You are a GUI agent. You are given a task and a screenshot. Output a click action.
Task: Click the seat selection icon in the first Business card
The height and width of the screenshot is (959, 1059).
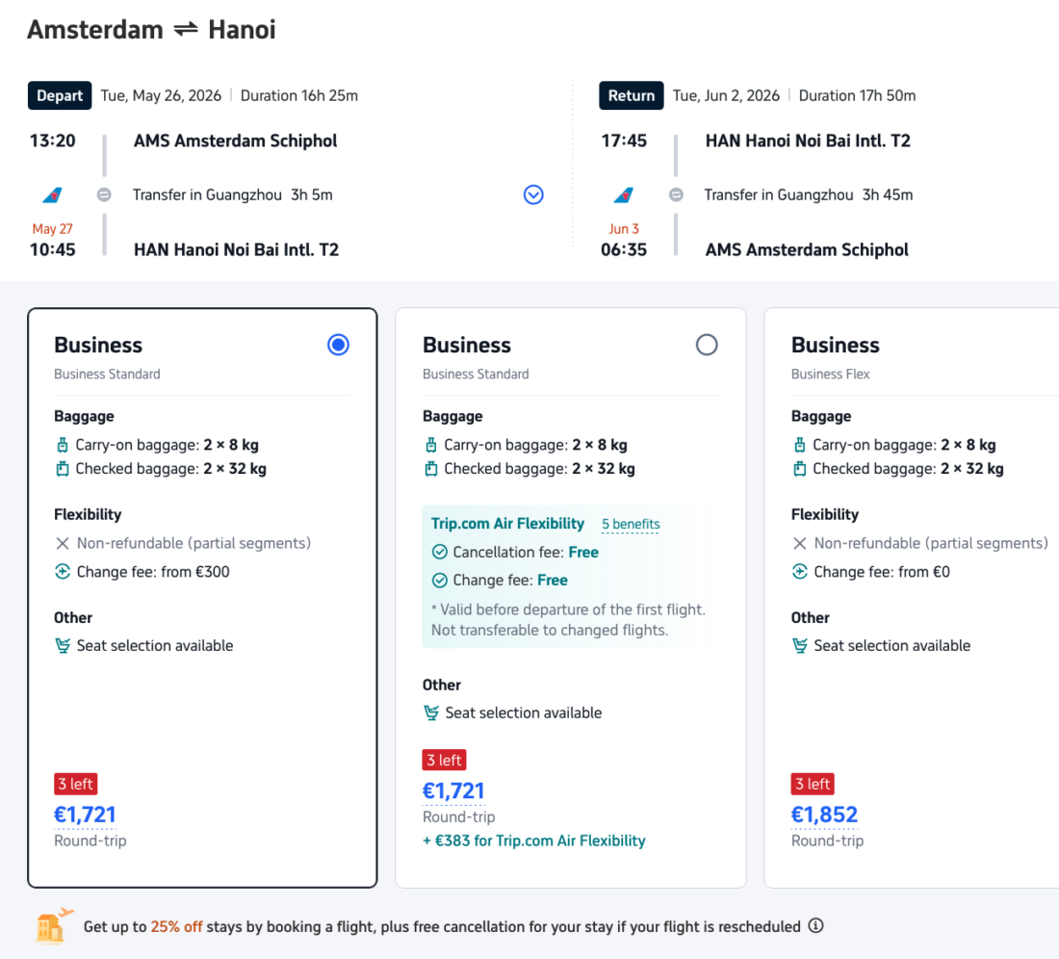tap(63, 646)
